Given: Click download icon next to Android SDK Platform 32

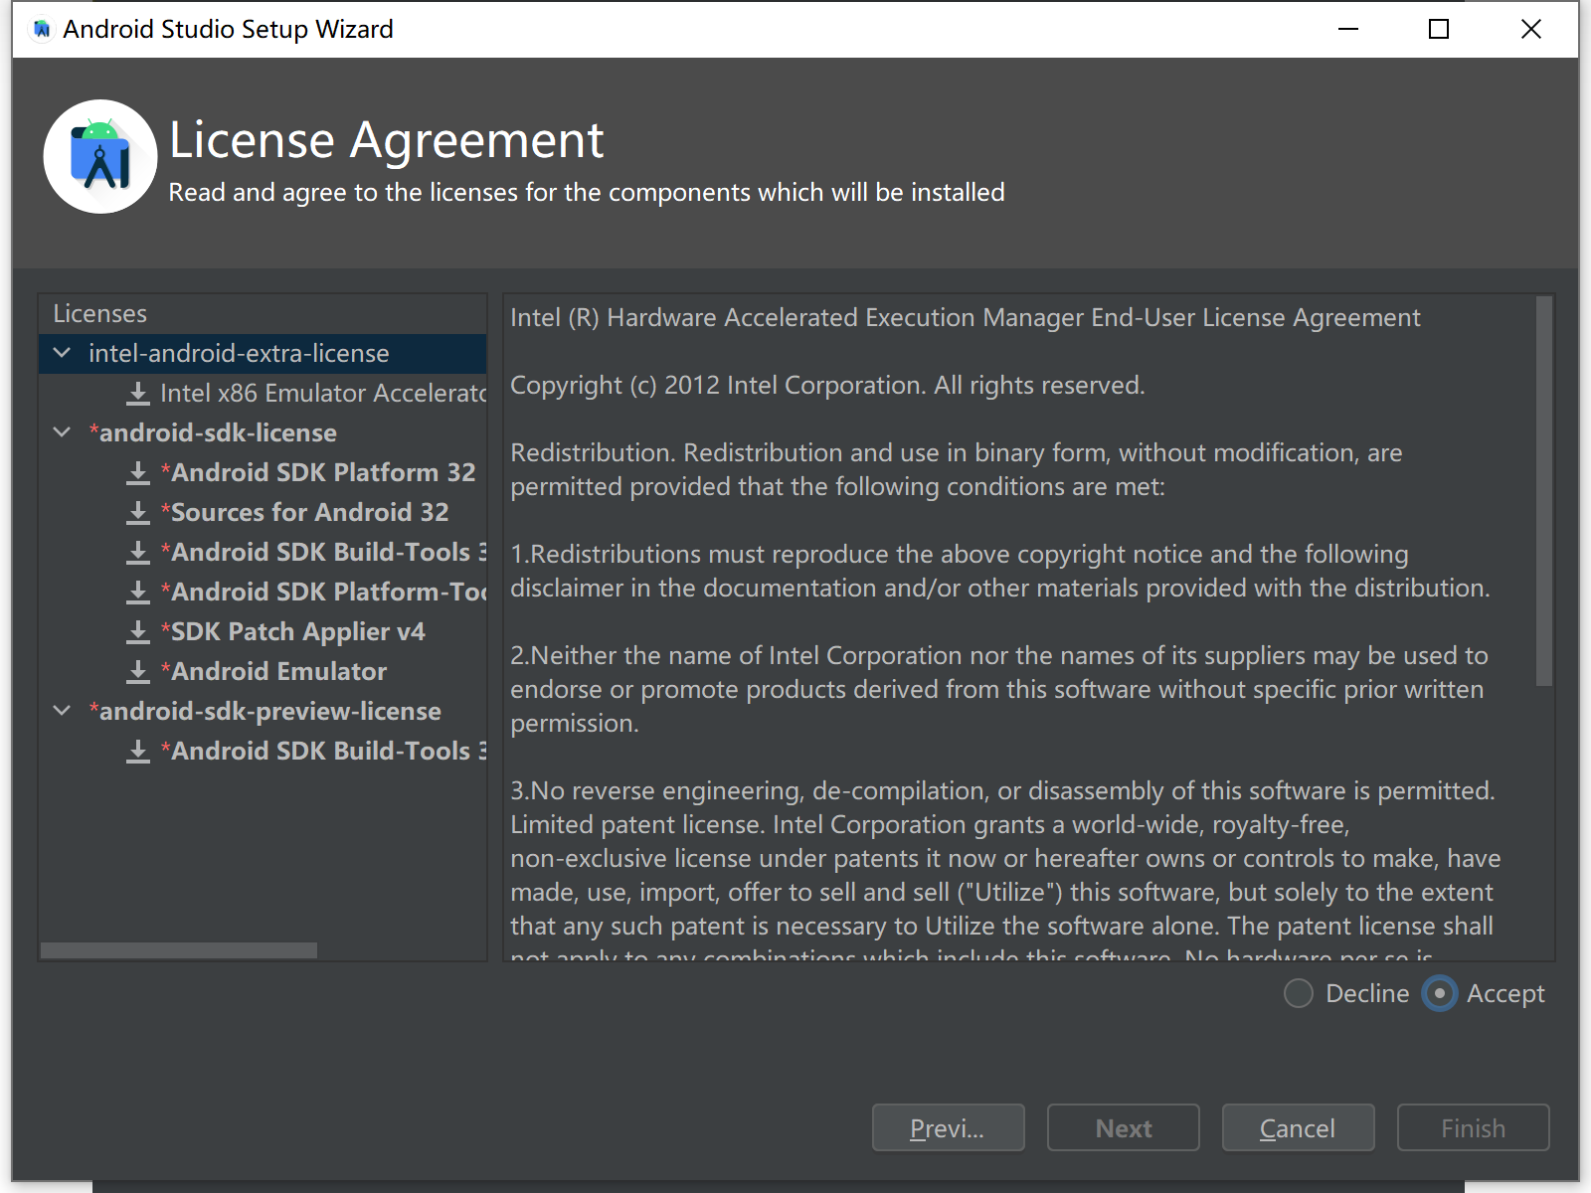Looking at the screenshot, I should 138,473.
